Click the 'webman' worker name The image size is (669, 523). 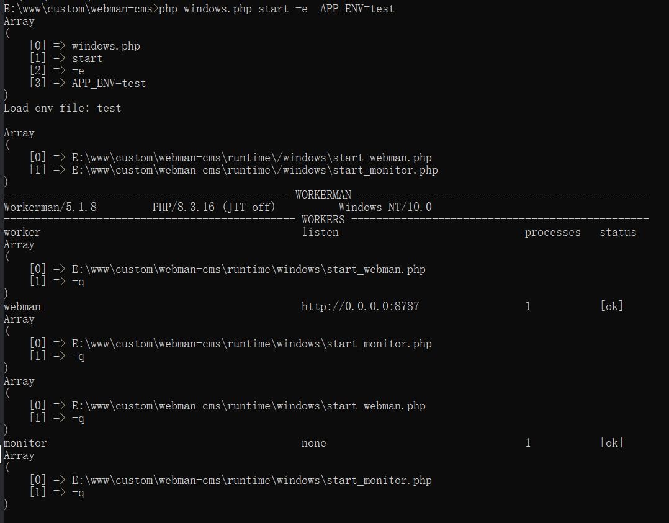[x=22, y=306]
